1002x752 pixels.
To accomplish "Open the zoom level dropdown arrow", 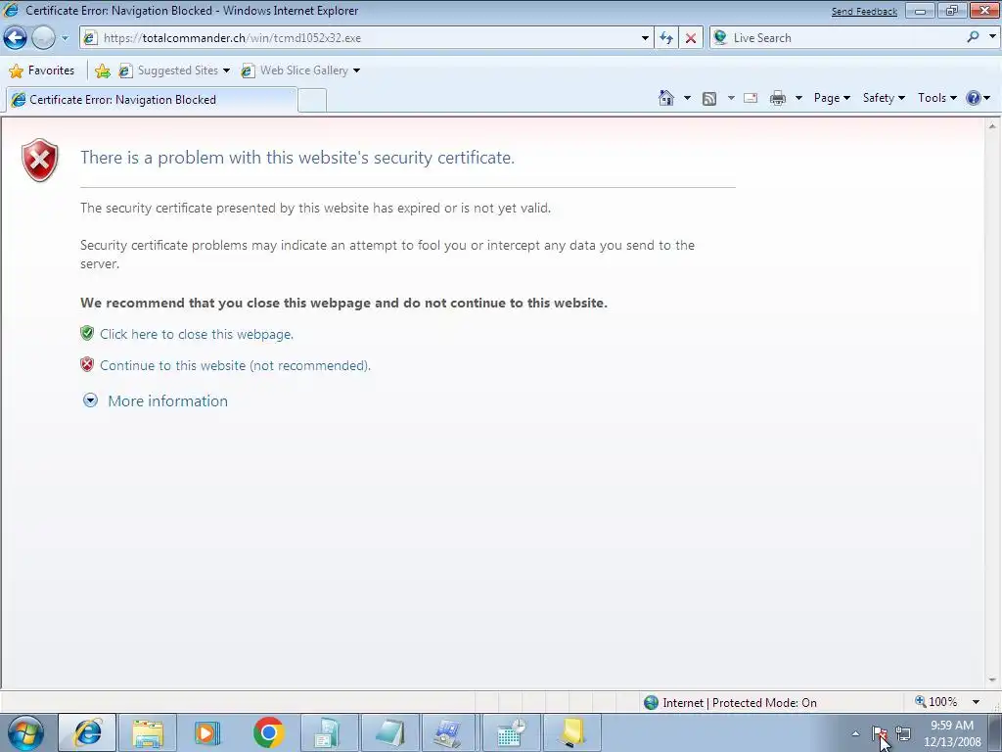I will click(x=977, y=702).
